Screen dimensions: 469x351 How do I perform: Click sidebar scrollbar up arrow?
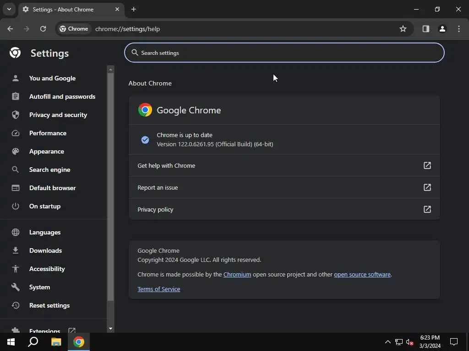[110, 69]
